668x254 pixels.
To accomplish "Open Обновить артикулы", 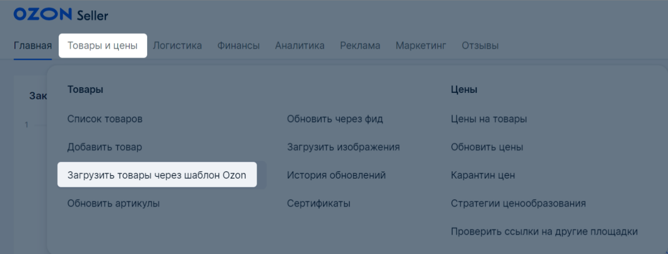I will click(x=114, y=204).
